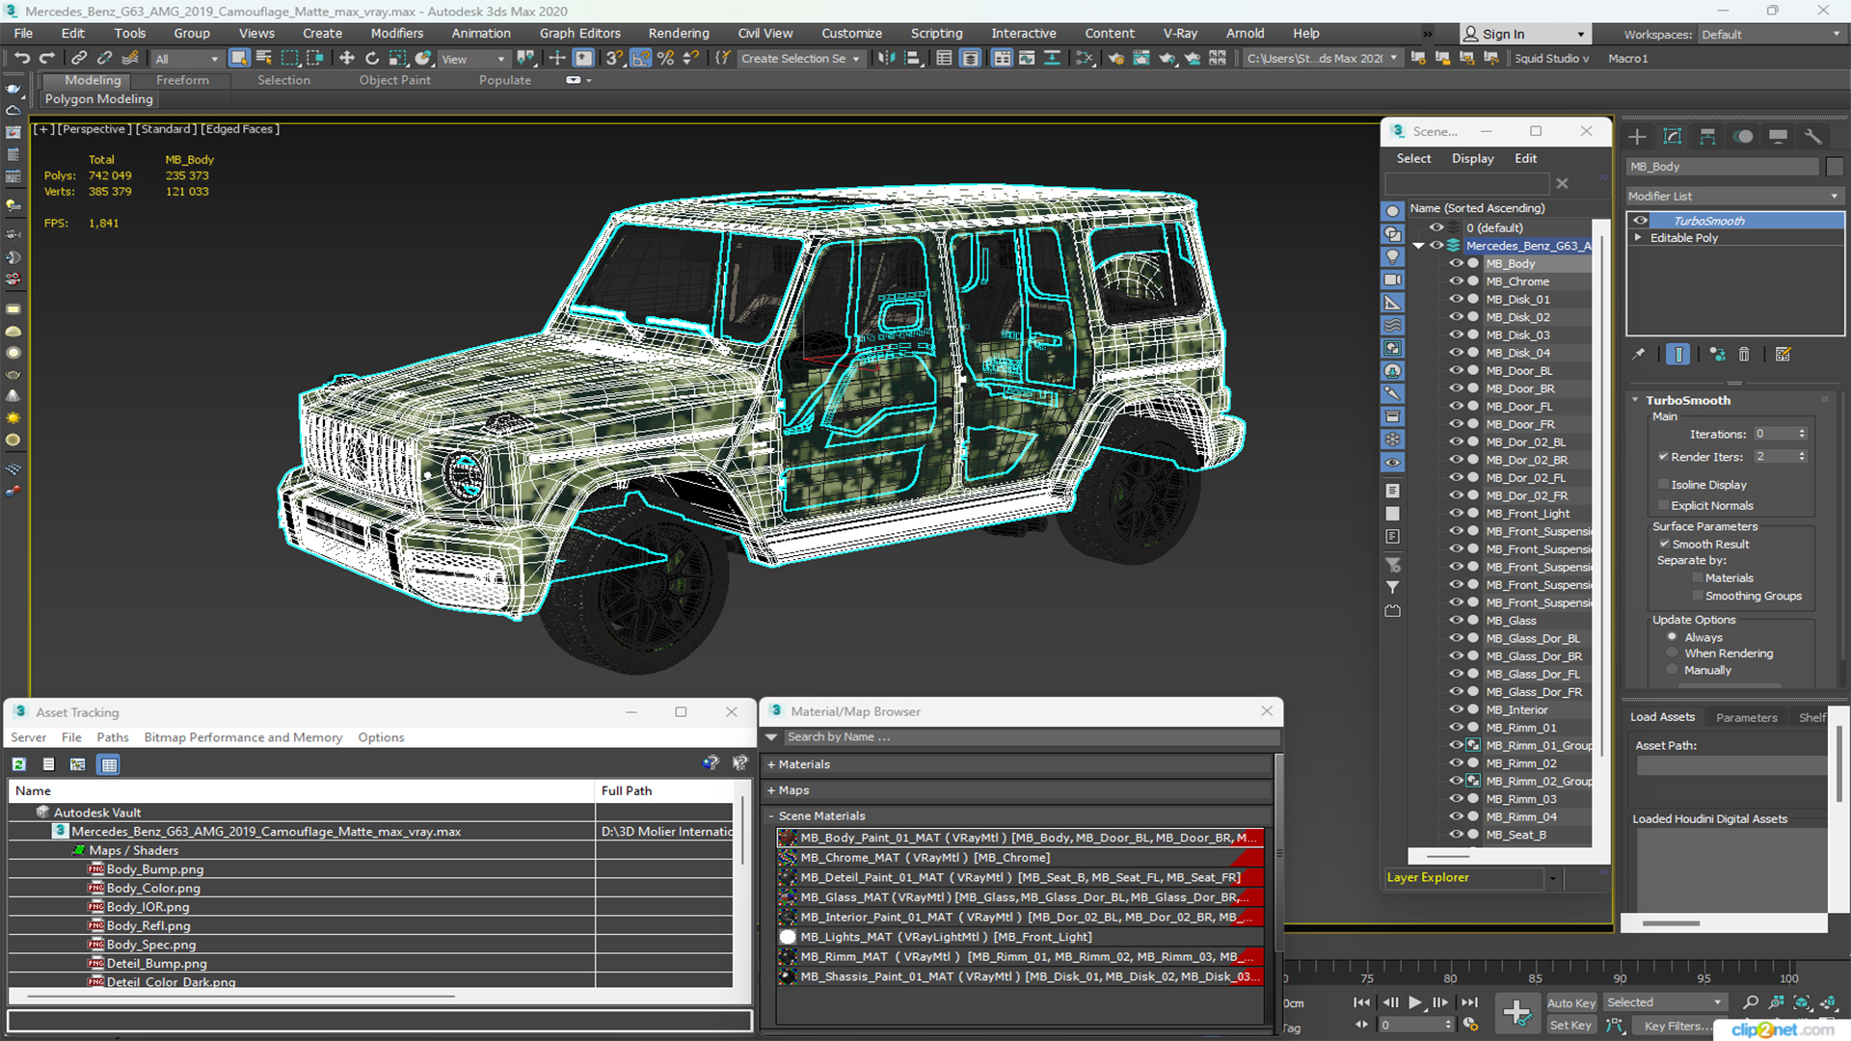Open Select by Name list icon
Screen dimensions: 1851x1041
pos(264,59)
